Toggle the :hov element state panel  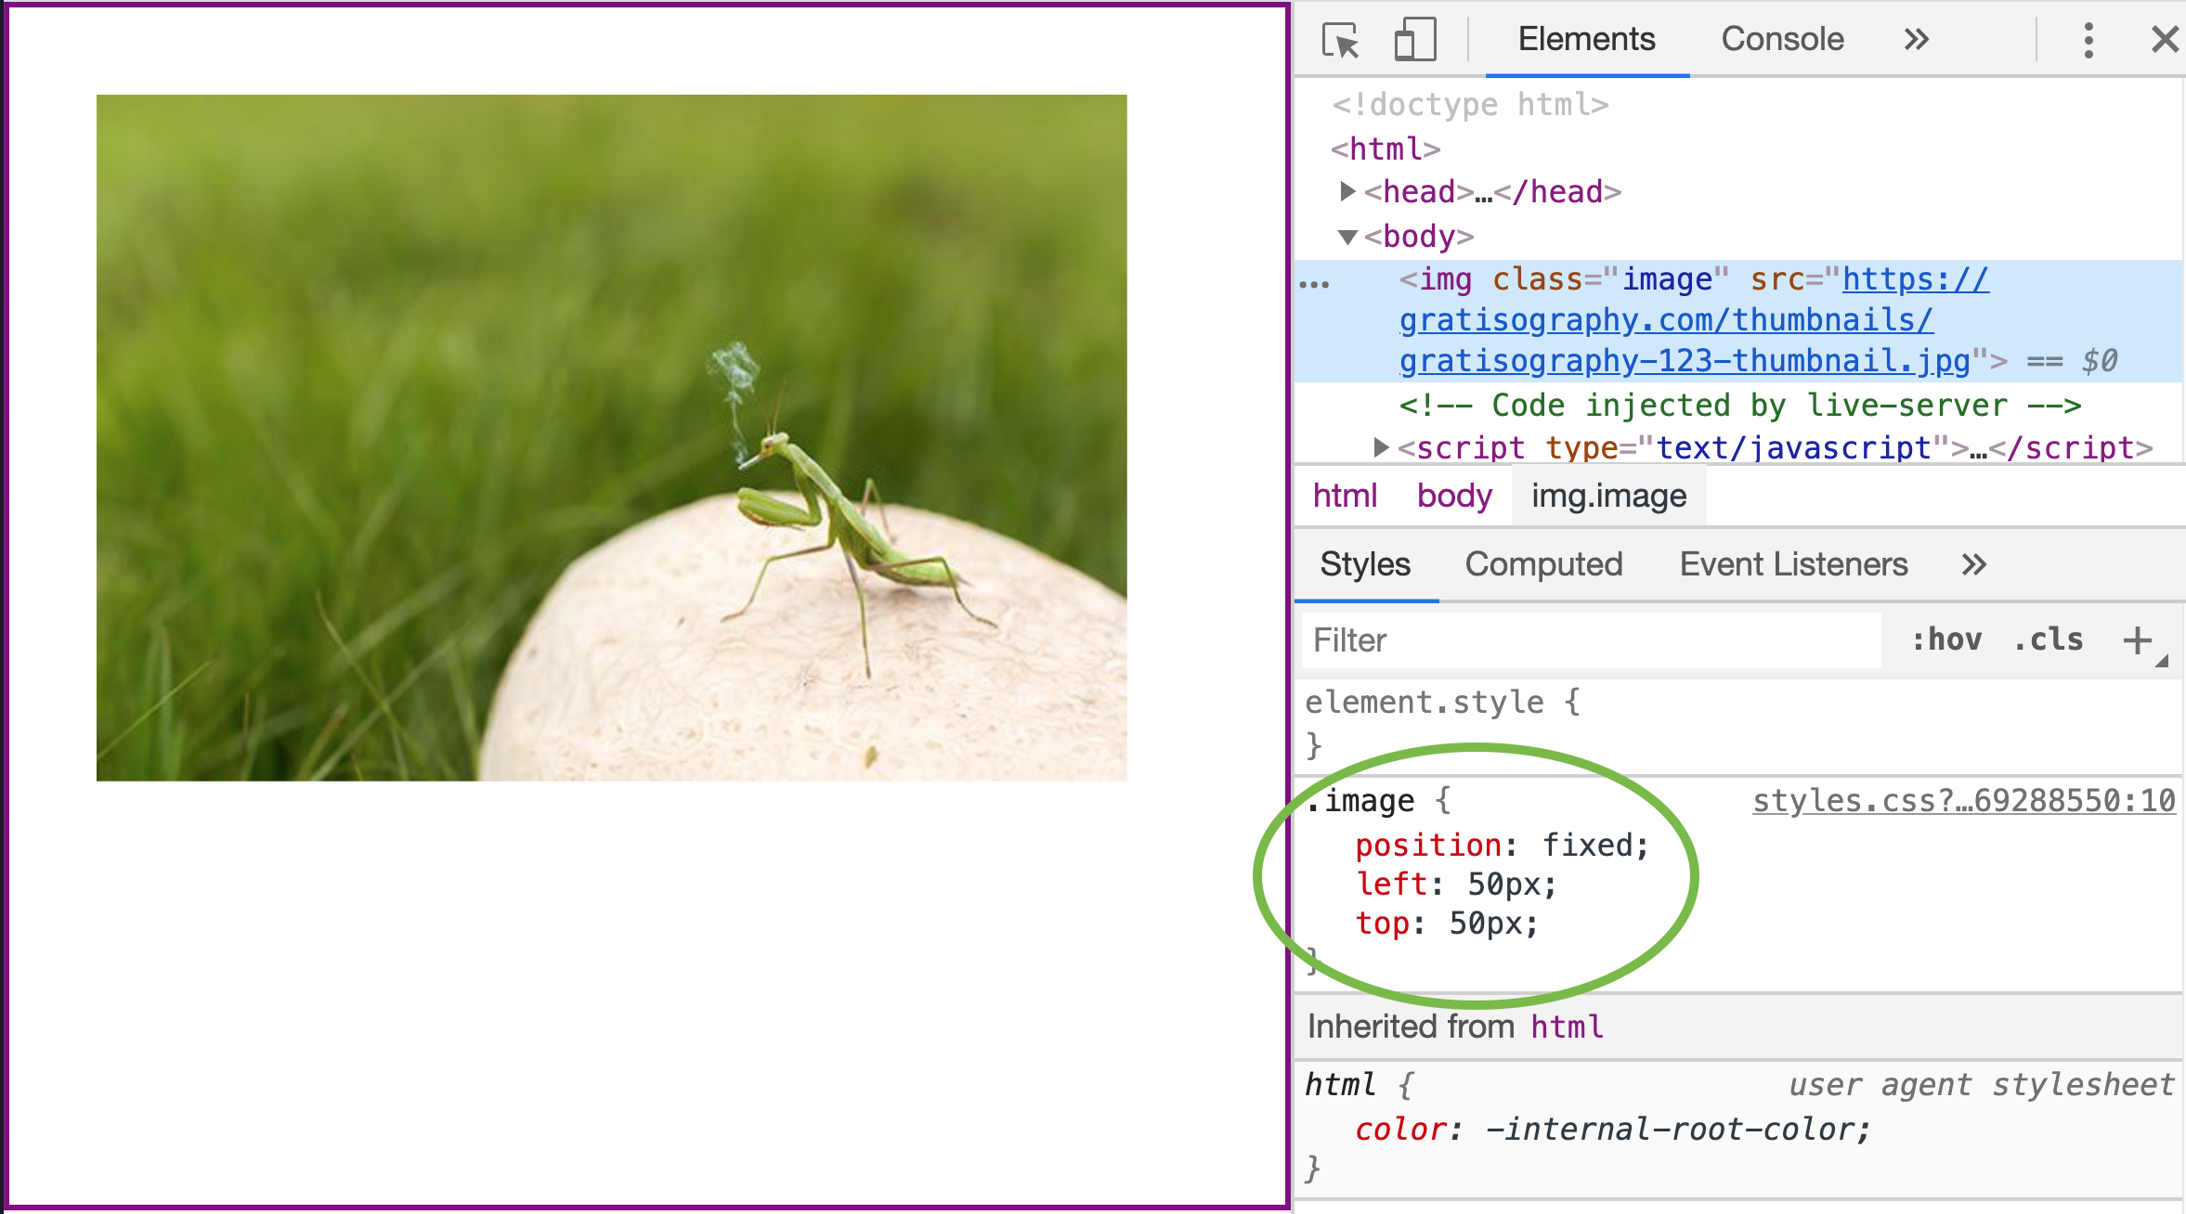[1946, 640]
